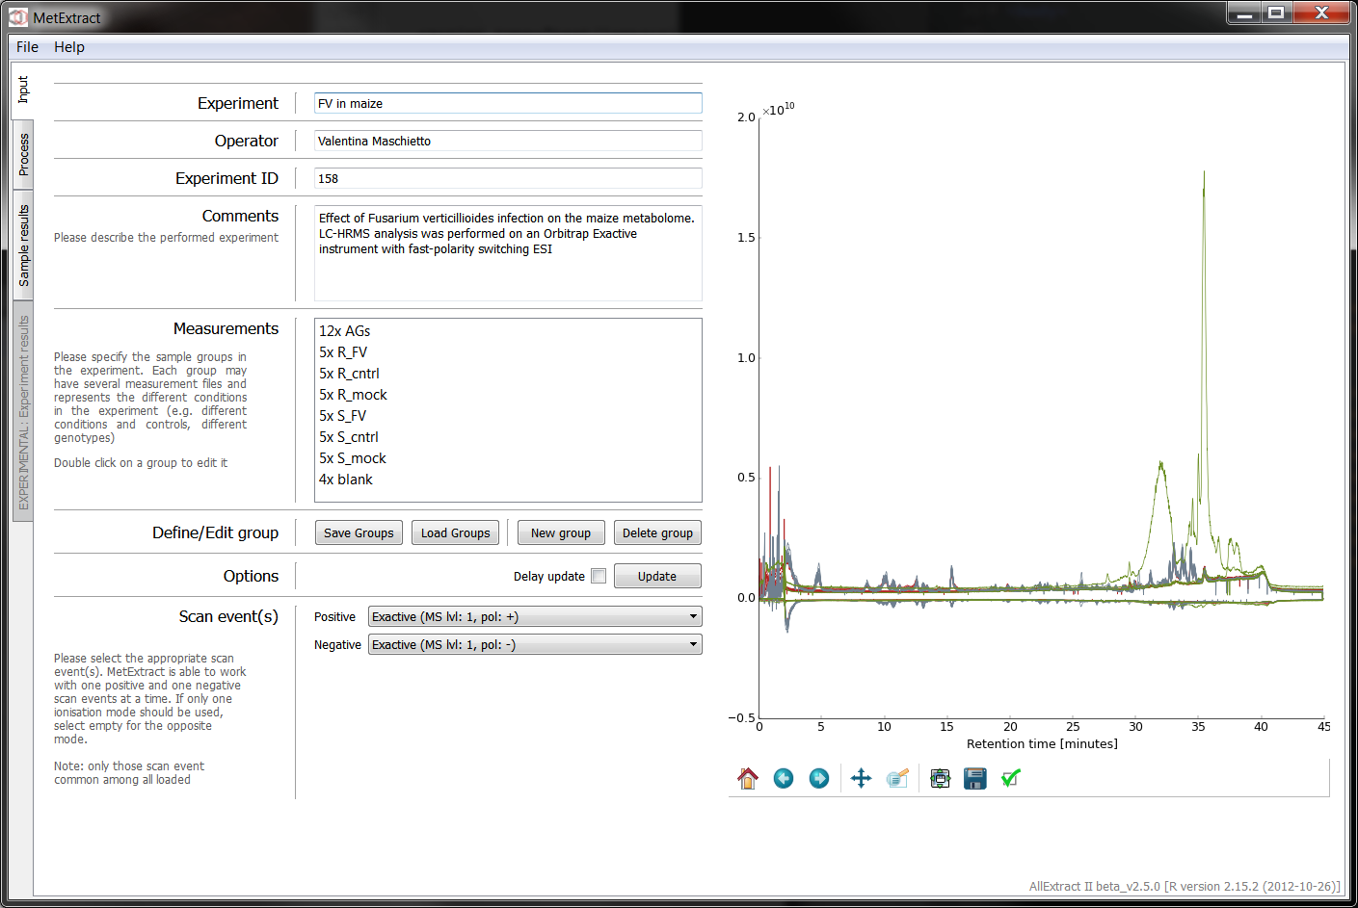Open the Negative scan event dropdown
Screen dimensions: 1358x908
[535, 644]
